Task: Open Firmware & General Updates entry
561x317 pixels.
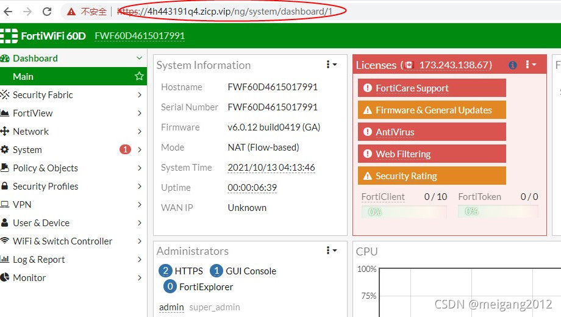Action: 432,110
